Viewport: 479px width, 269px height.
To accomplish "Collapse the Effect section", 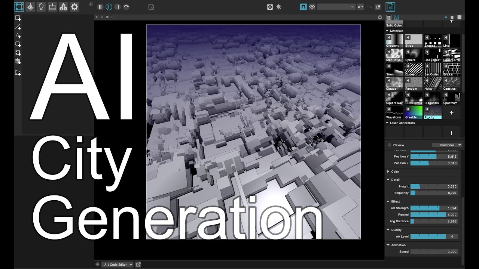I will coord(388,202).
